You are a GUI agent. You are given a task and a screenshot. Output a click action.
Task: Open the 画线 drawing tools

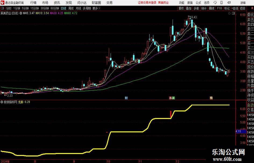212,8
